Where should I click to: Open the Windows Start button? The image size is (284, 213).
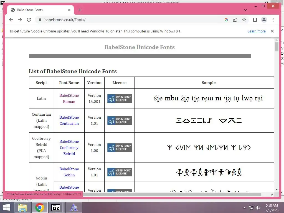pyautogui.click(x=7, y=207)
